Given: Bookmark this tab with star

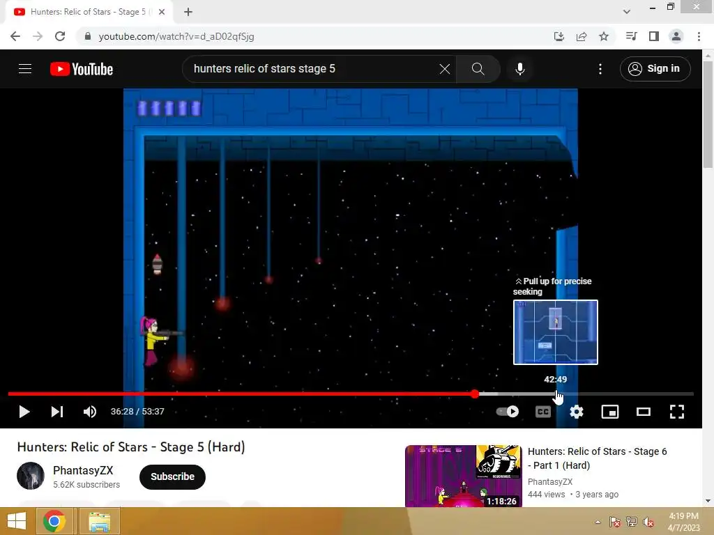Looking at the screenshot, I should (604, 36).
